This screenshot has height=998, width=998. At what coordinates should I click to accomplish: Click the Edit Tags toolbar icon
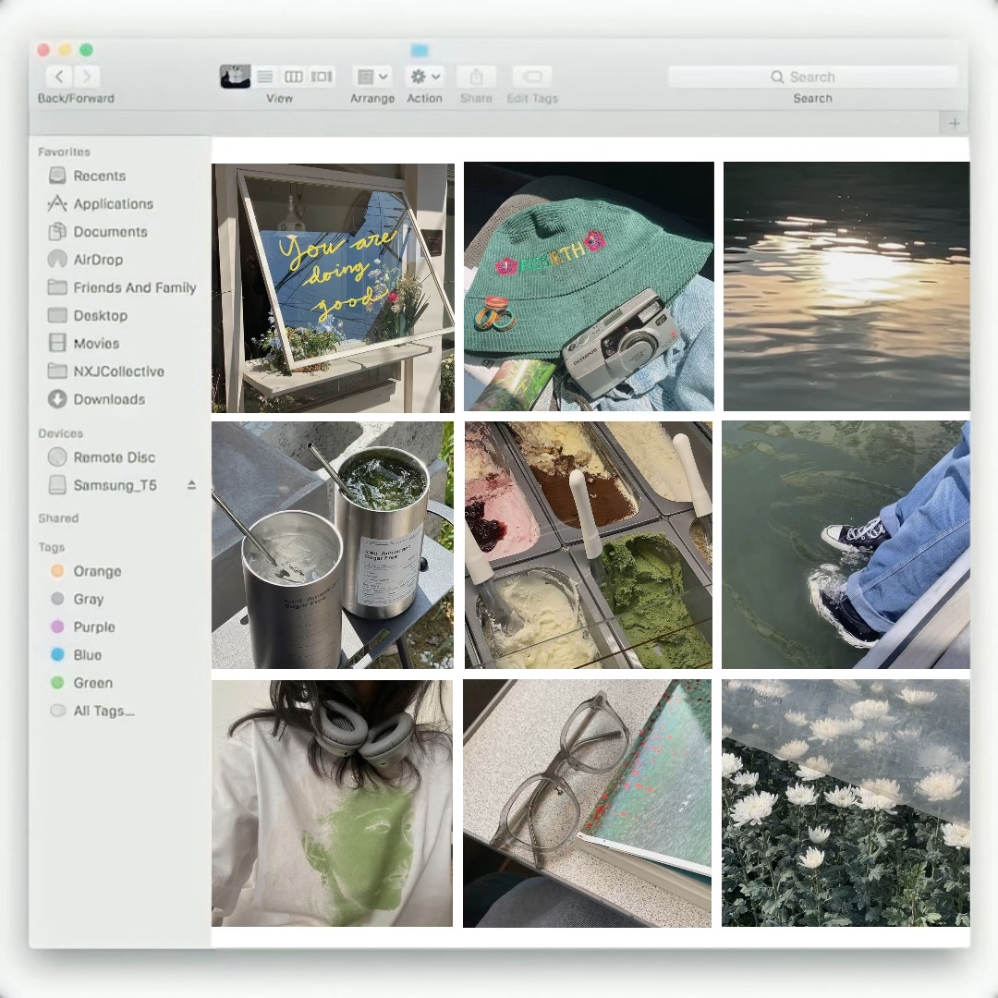pos(532,77)
